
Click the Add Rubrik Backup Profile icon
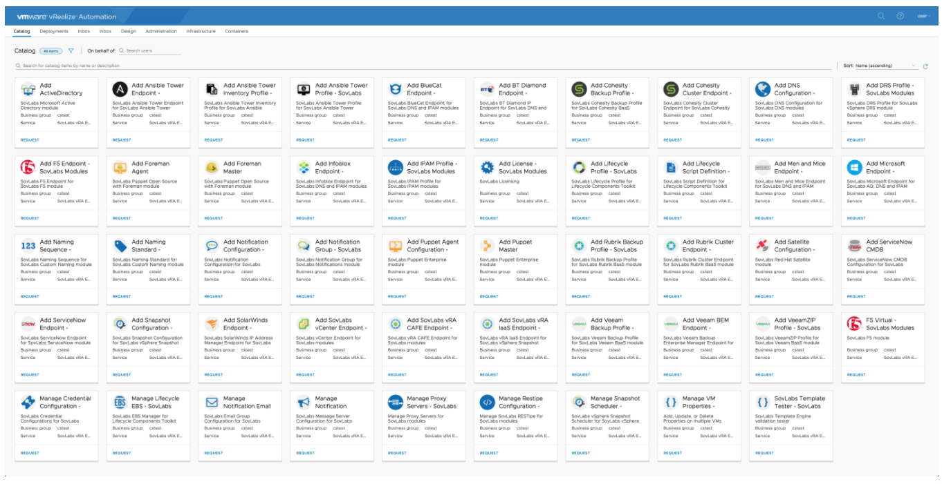pos(579,246)
